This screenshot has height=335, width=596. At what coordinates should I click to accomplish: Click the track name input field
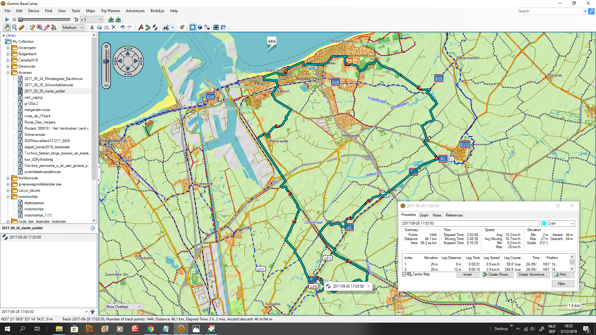pos(470,223)
